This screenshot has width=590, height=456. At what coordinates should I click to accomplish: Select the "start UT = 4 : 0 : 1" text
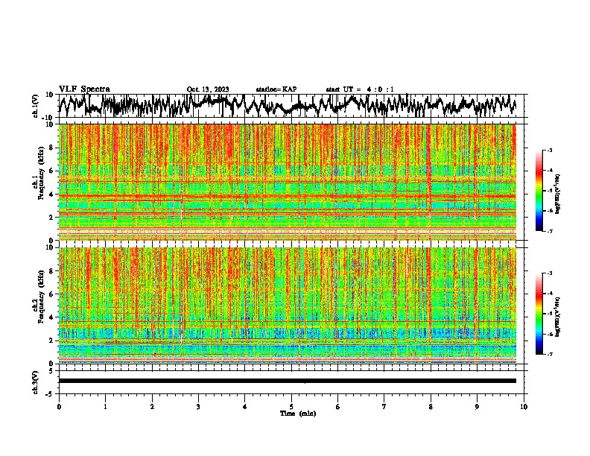[360, 89]
